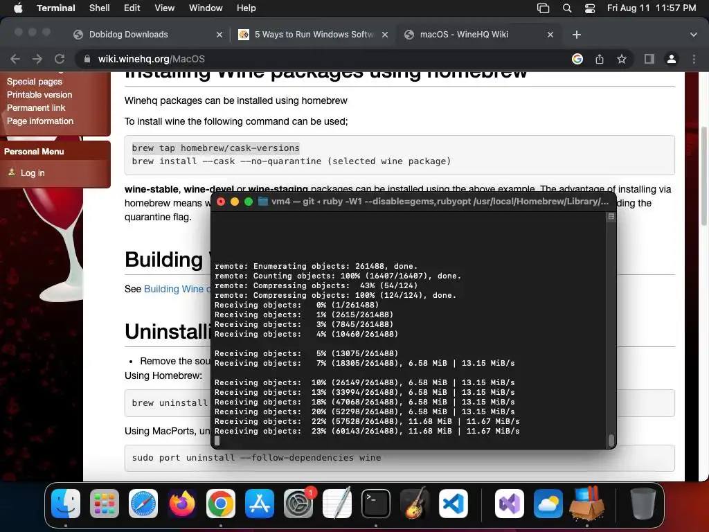Expand Chrome tab search dropdown

coord(693,35)
